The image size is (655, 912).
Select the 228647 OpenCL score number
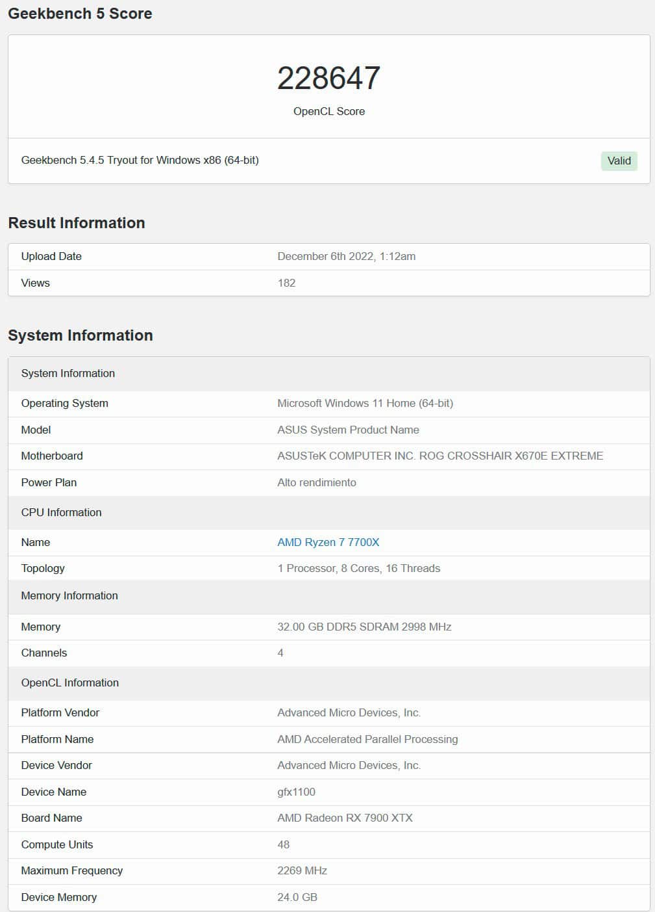pos(328,79)
